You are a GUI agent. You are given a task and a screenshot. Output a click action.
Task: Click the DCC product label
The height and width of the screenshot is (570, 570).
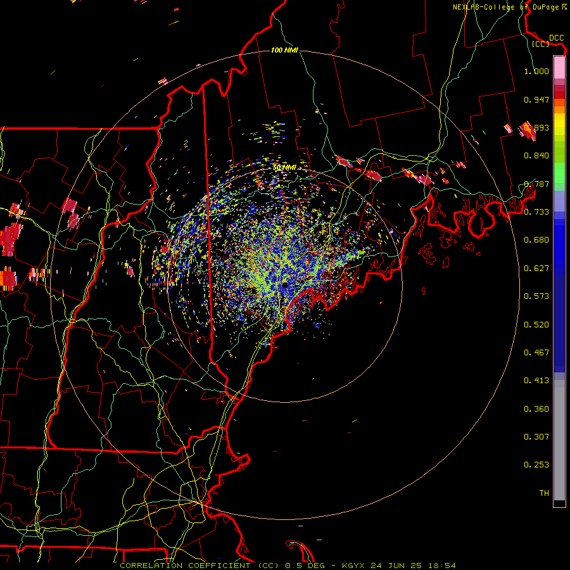point(556,38)
